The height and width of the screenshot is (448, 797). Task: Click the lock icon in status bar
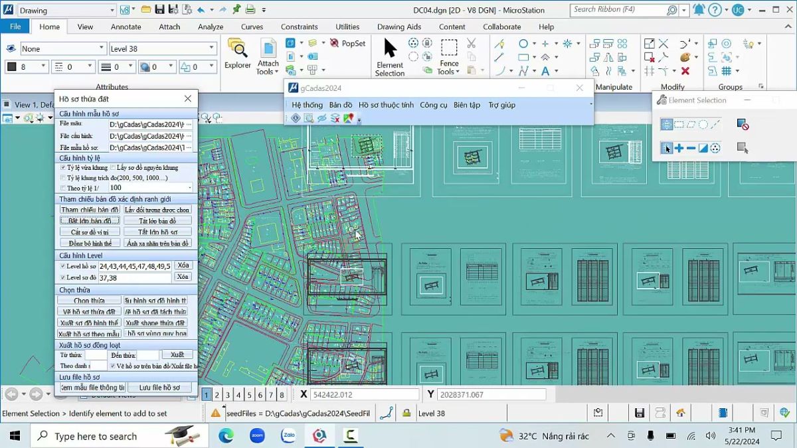(406, 413)
